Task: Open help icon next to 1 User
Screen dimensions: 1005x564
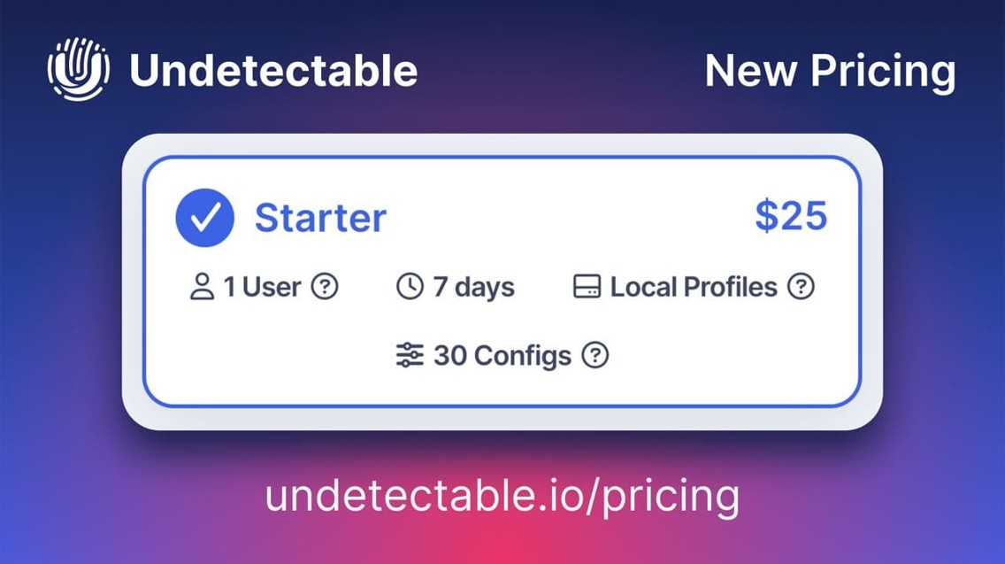Action: coord(325,286)
